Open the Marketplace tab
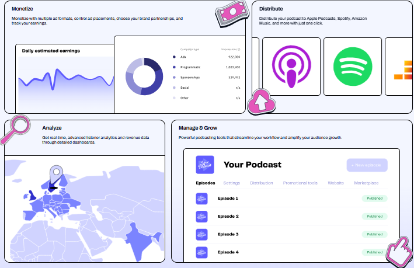 pyautogui.click(x=366, y=183)
